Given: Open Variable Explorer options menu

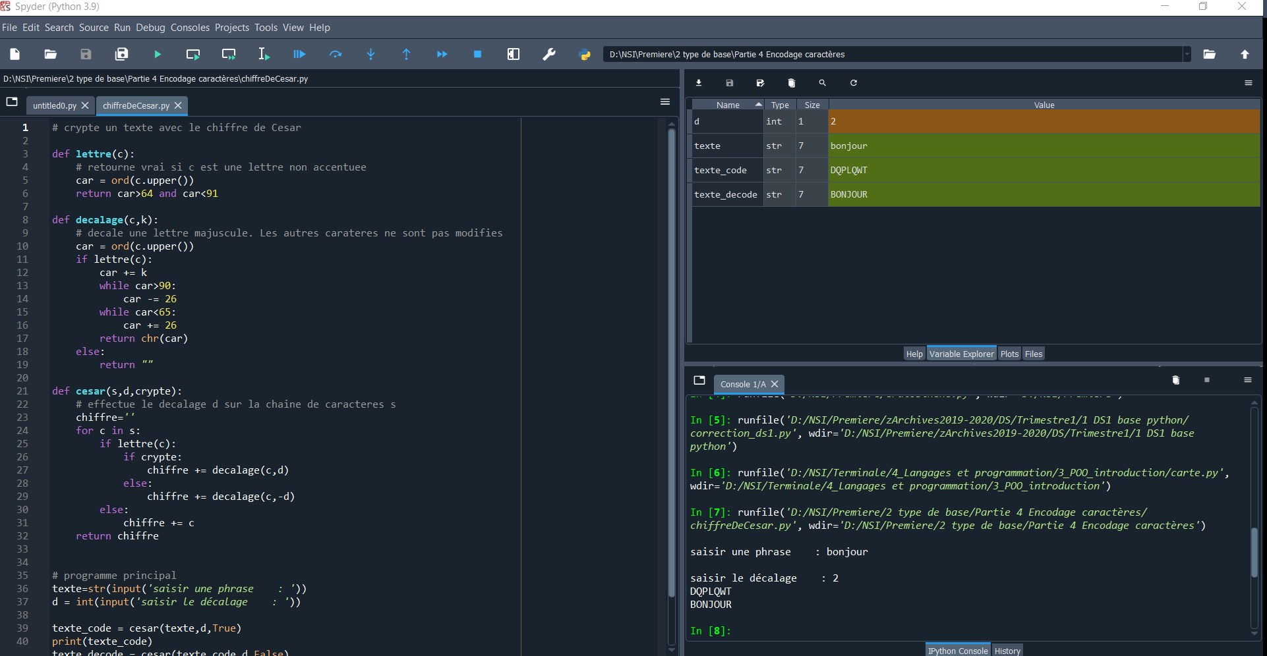Looking at the screenshot, I should coord(1249,83).
